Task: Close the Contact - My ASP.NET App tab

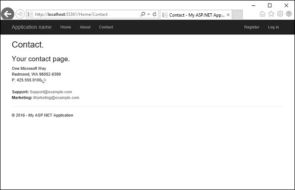Action: (x=228, y=15)
